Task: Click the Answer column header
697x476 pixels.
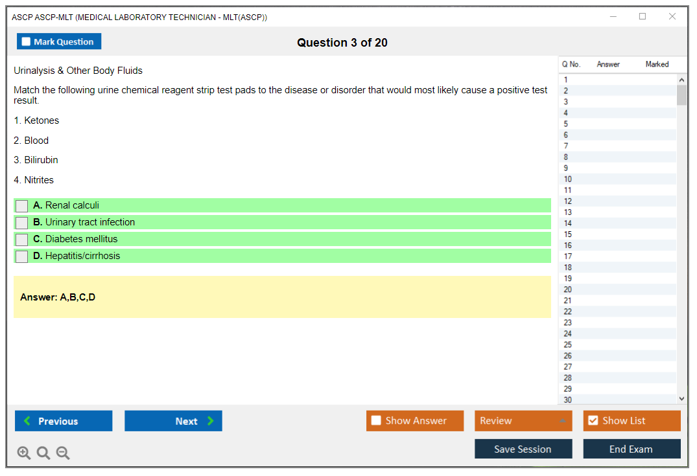Action: coord(608,64)
